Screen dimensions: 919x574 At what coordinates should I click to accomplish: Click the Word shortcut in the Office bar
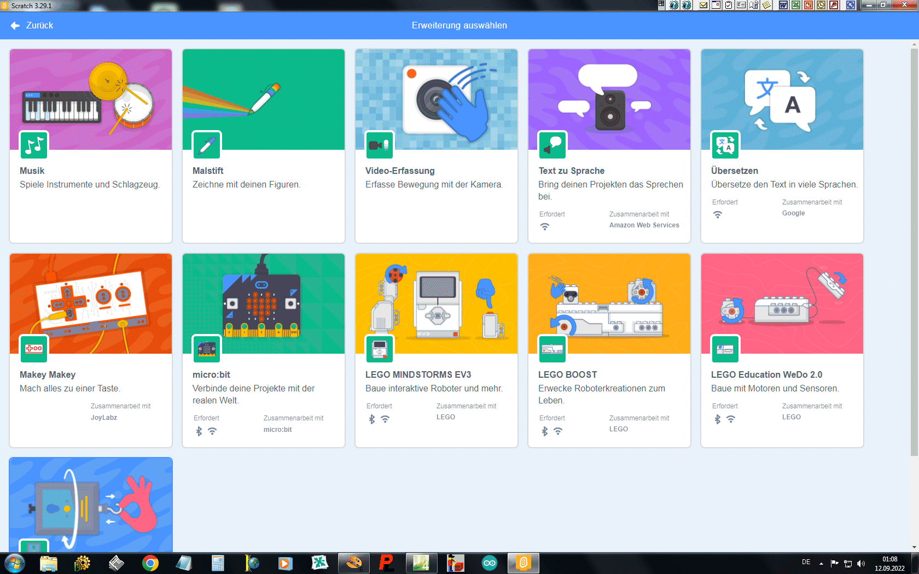[783, 5]
